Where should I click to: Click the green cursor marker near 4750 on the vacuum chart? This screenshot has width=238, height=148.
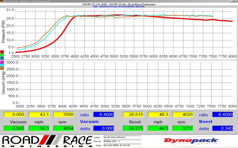[x=92, y=102]
